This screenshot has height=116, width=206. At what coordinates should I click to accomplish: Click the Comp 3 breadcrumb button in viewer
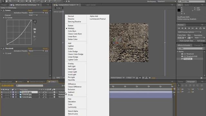59,8
